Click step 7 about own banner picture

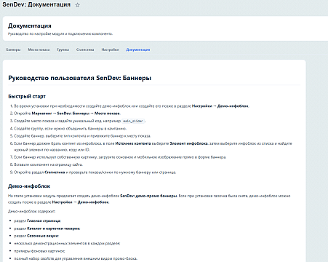[x=120, y=157]
